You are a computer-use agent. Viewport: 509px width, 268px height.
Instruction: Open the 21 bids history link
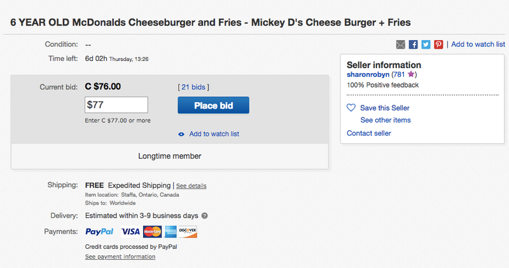[x=193, y=87]
